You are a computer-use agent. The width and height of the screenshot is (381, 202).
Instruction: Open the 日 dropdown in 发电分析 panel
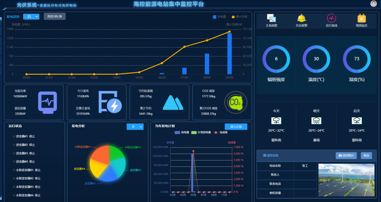tap(135, 126)
